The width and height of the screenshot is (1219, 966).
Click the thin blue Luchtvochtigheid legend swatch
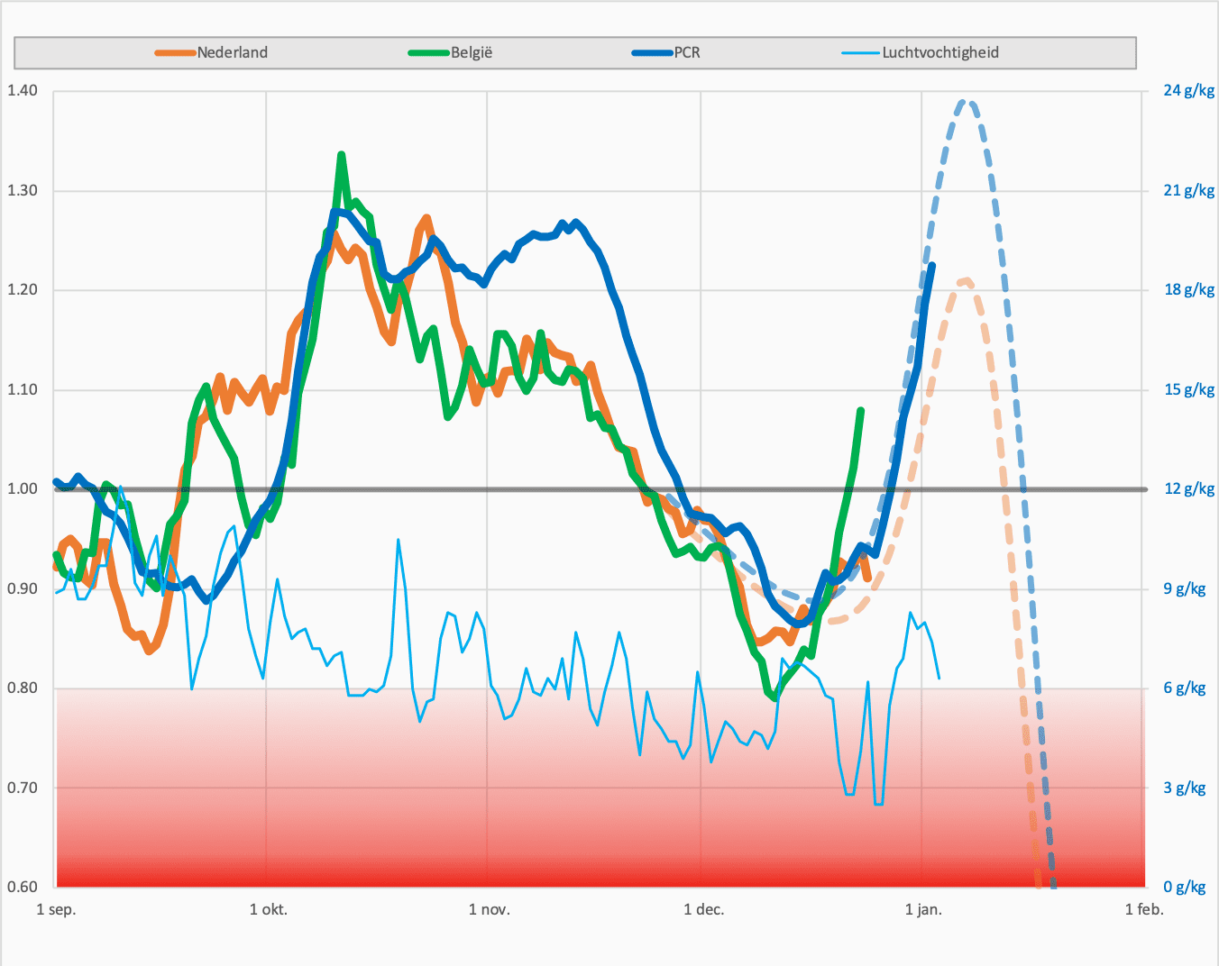click(861, 52)
